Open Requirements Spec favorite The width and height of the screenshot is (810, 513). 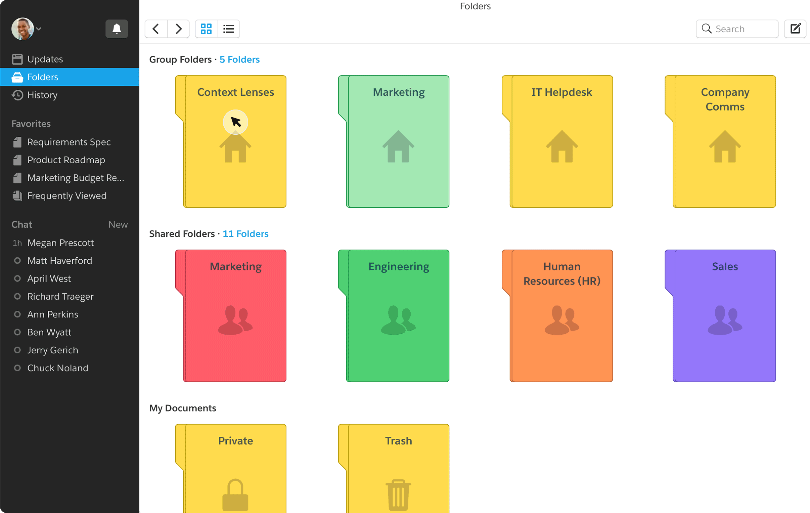(x=70, y=142)
